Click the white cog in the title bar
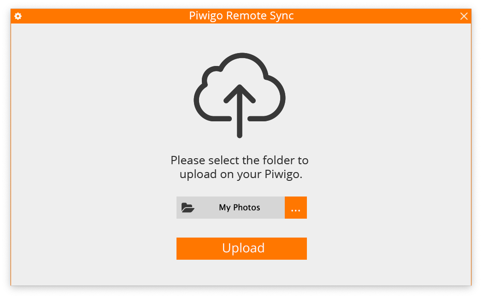The width and height of the screenshot is (482, 298). 18,16
